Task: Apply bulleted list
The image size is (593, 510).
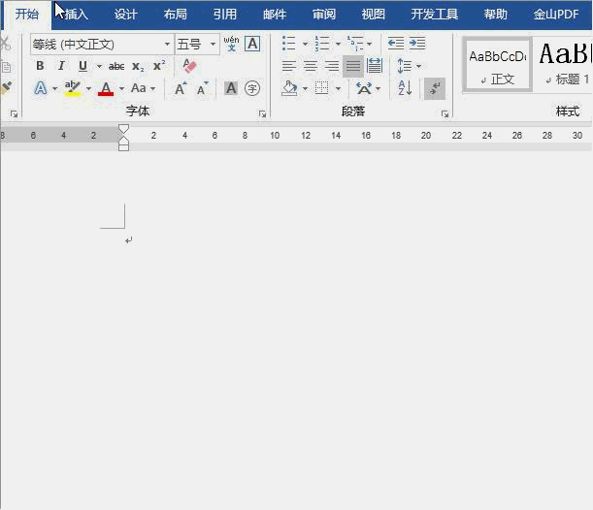Action: 289,44
